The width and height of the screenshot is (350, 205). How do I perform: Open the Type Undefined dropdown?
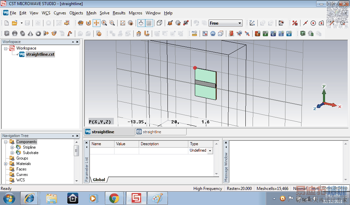coord(210,151)
